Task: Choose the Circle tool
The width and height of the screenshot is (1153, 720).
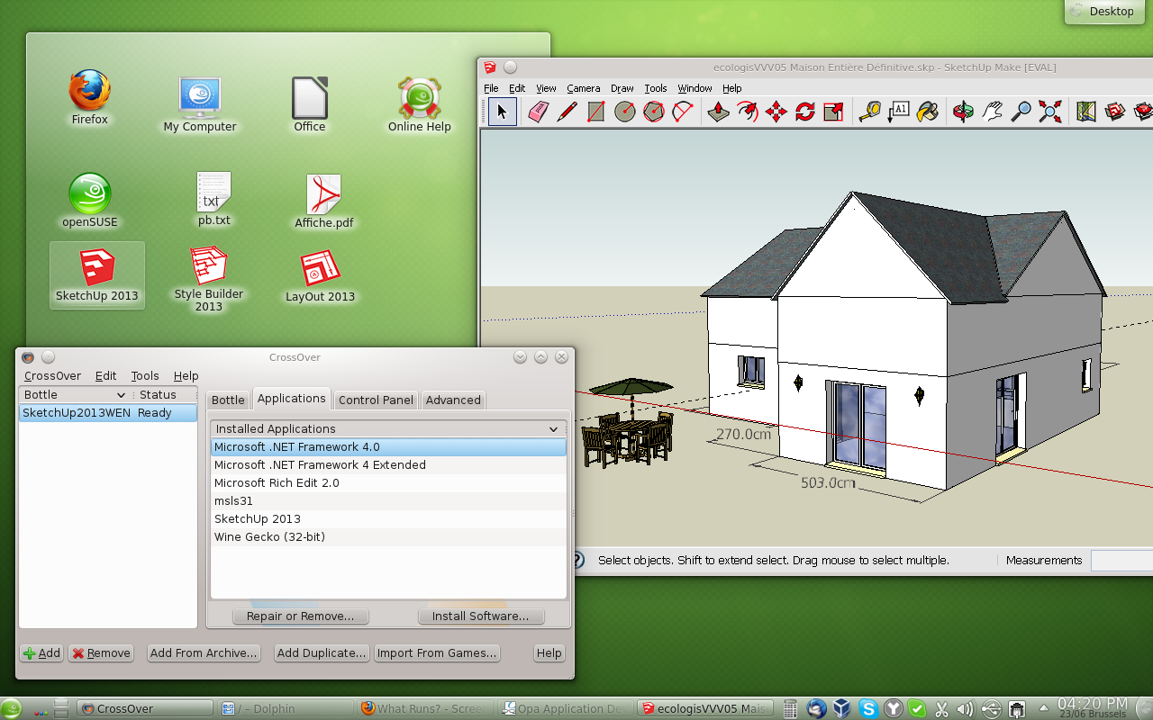Action: pyautogui.click(x=623, y=112)
